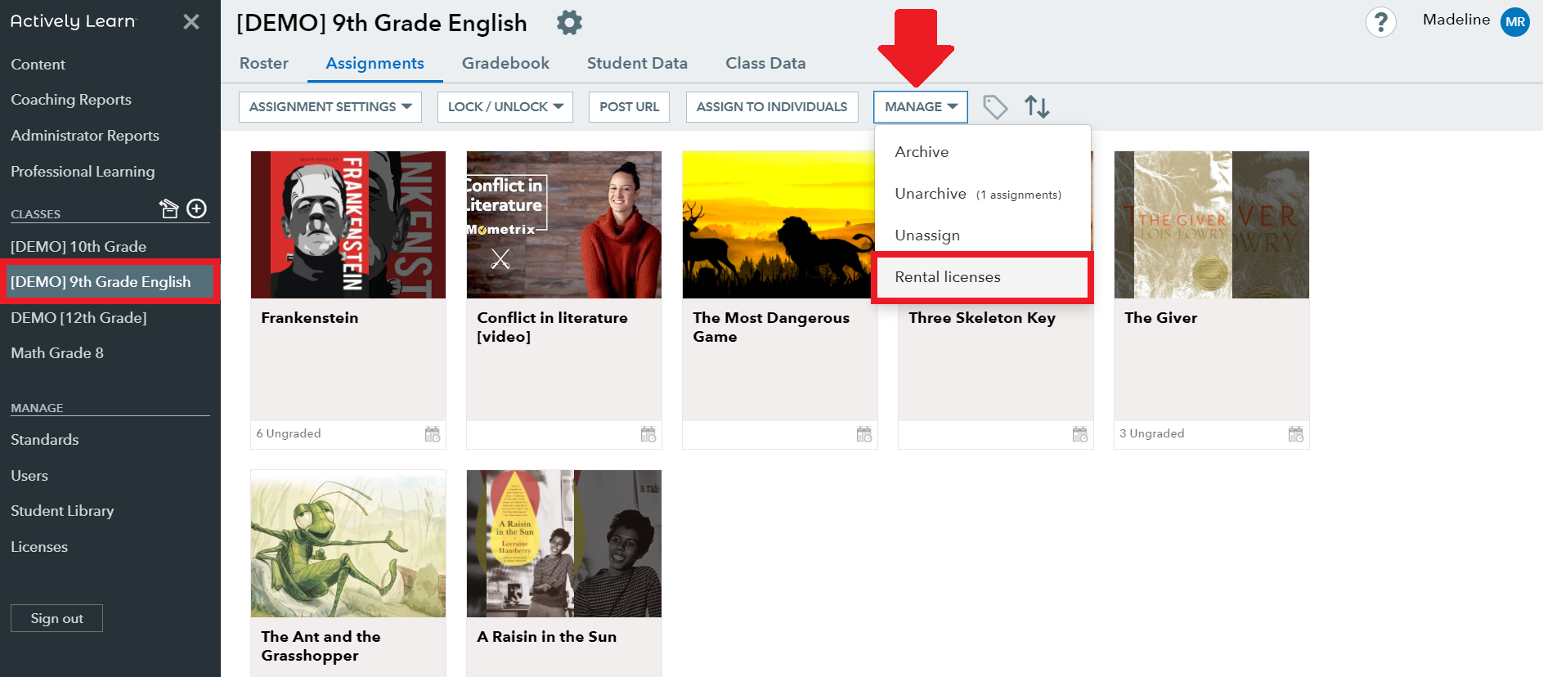Open the Class Data tab
Viewport: 1543px width, 677px height.
(765, 63)
